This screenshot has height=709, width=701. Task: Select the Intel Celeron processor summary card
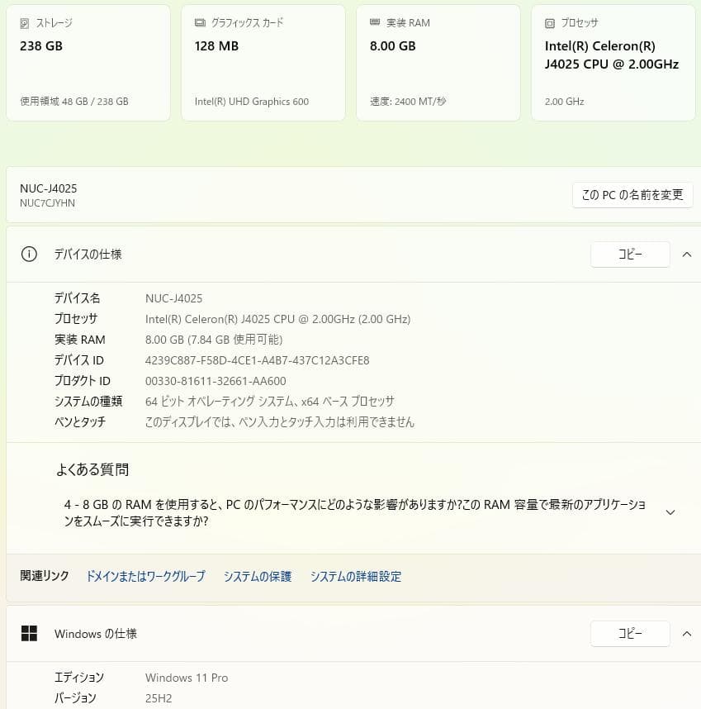tap(613, 62)
